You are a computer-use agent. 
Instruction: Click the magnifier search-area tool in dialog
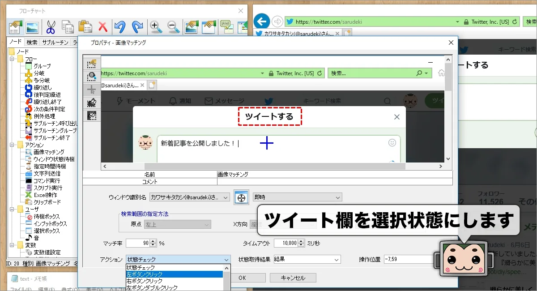coord(92,77)
